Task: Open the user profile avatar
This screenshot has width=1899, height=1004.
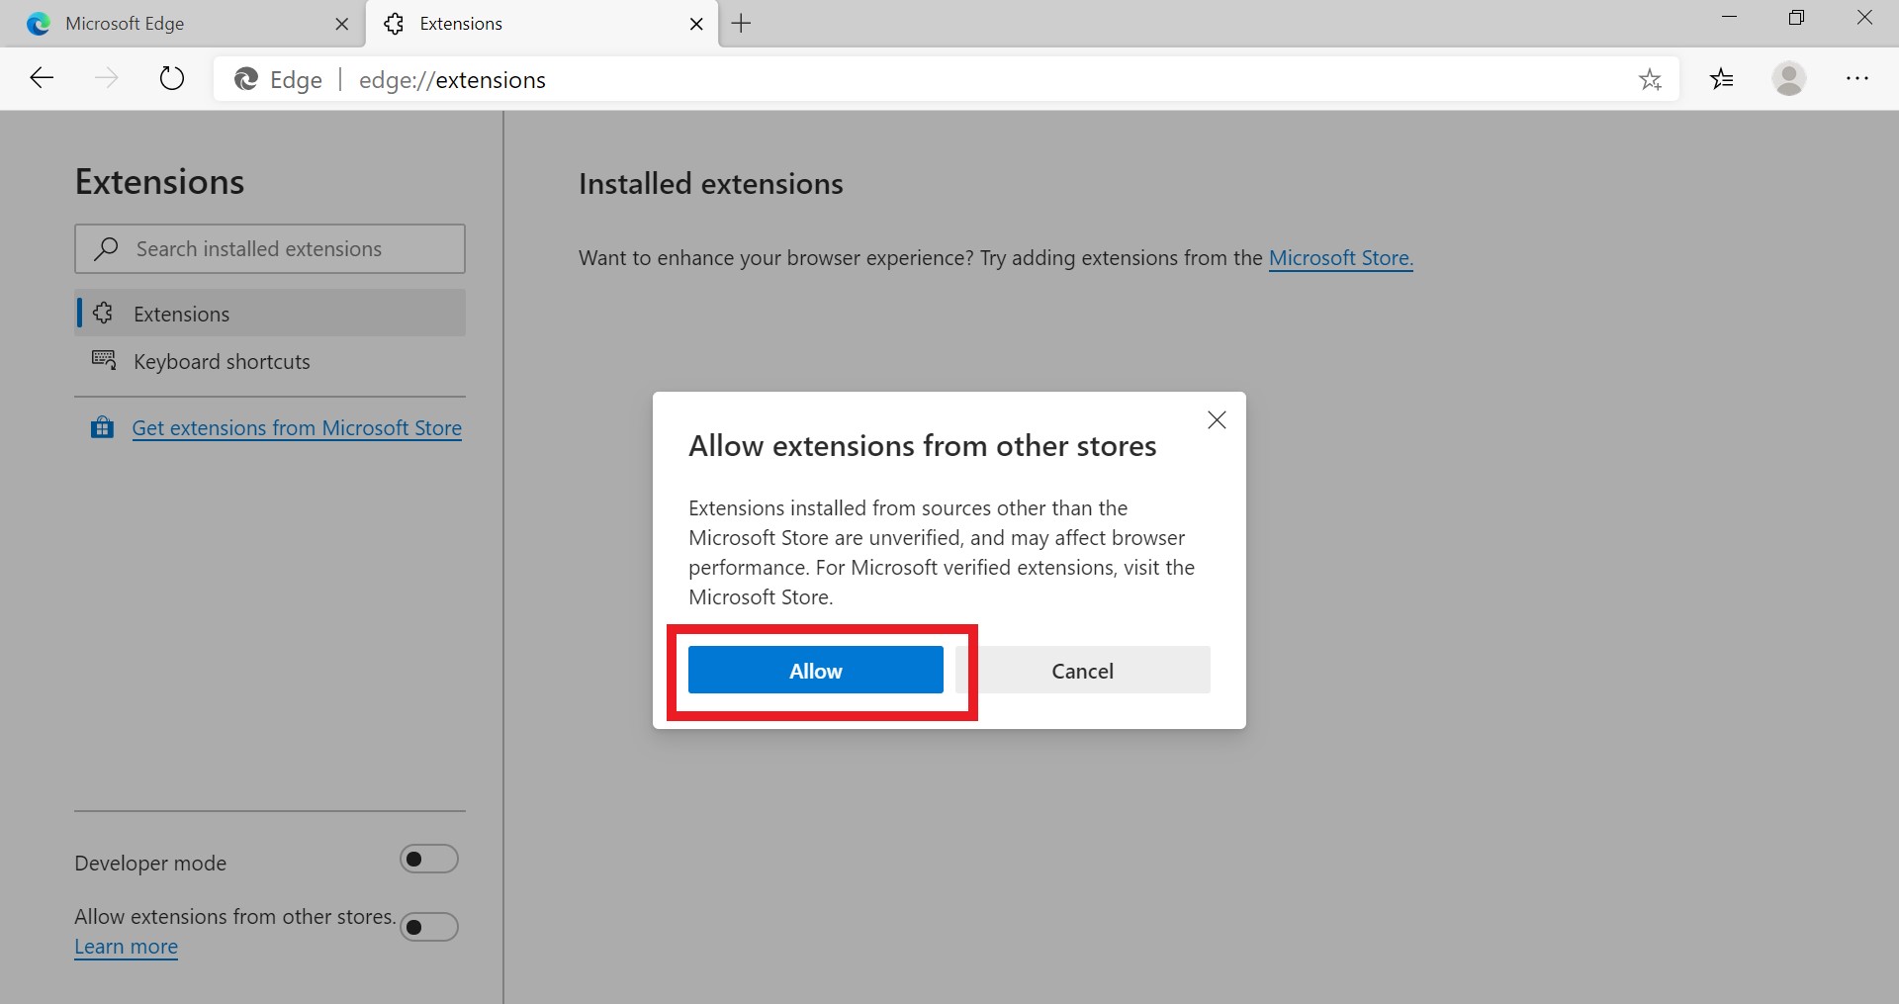Action: click(1789, 78)
